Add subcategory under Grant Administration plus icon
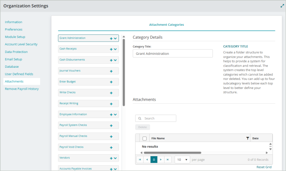This screenshot has height=171, width=286. (111, 39)
